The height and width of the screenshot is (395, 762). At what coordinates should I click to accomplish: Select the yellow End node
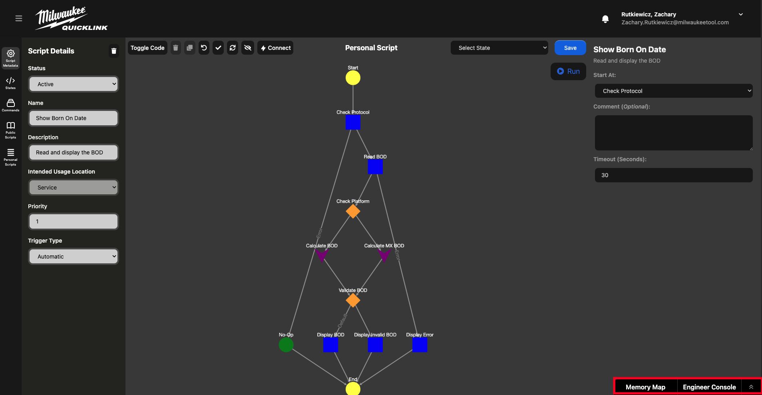tap(353, 389)
